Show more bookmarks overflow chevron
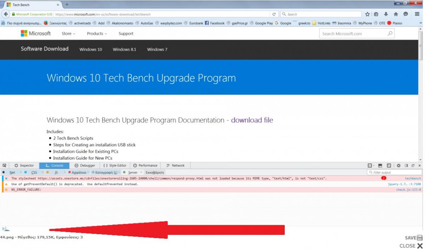This screenshot has width=425, height=249. pos(420,23)
